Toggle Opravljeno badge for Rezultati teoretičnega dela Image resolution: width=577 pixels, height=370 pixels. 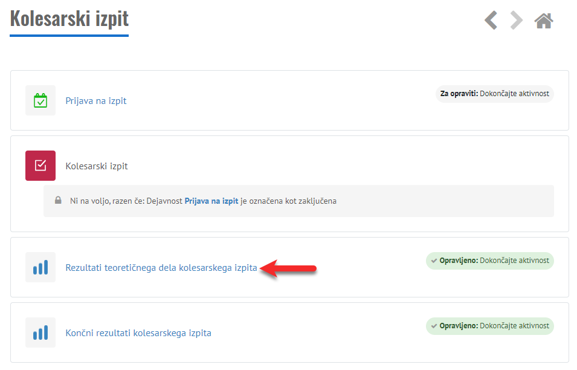pos(489,261)
